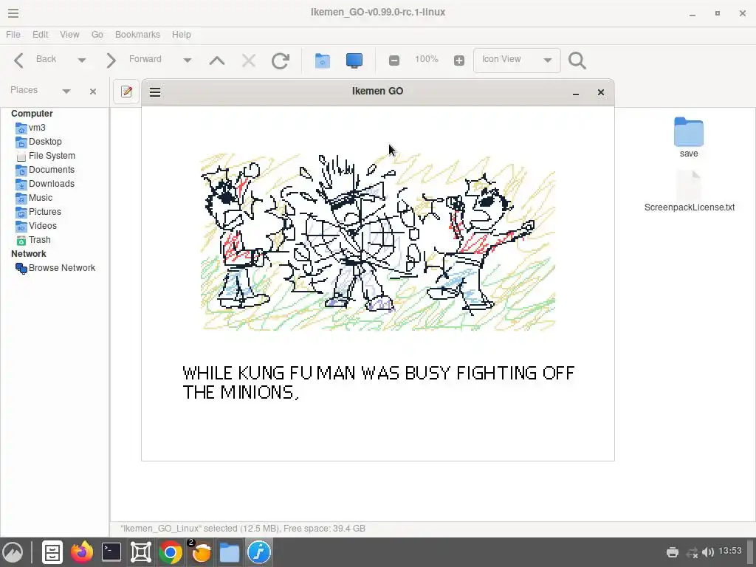Viewport: 756px width, 567px height.
Task: Open the Help menu
Action: 182,35
